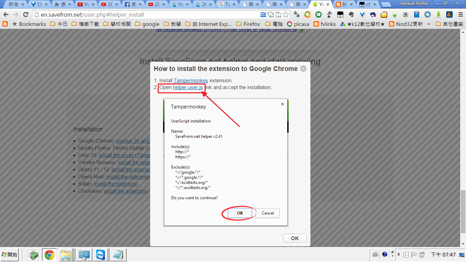The height and width of the screenshot is (262, 466).
Task: Close the install instructions dialog with X
Action: 303,69
